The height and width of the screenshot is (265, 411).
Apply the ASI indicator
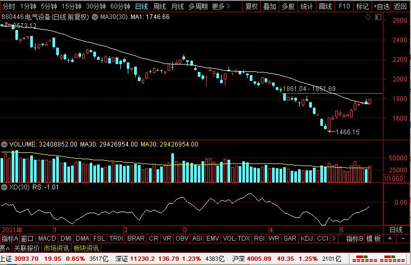click(197, 239)
